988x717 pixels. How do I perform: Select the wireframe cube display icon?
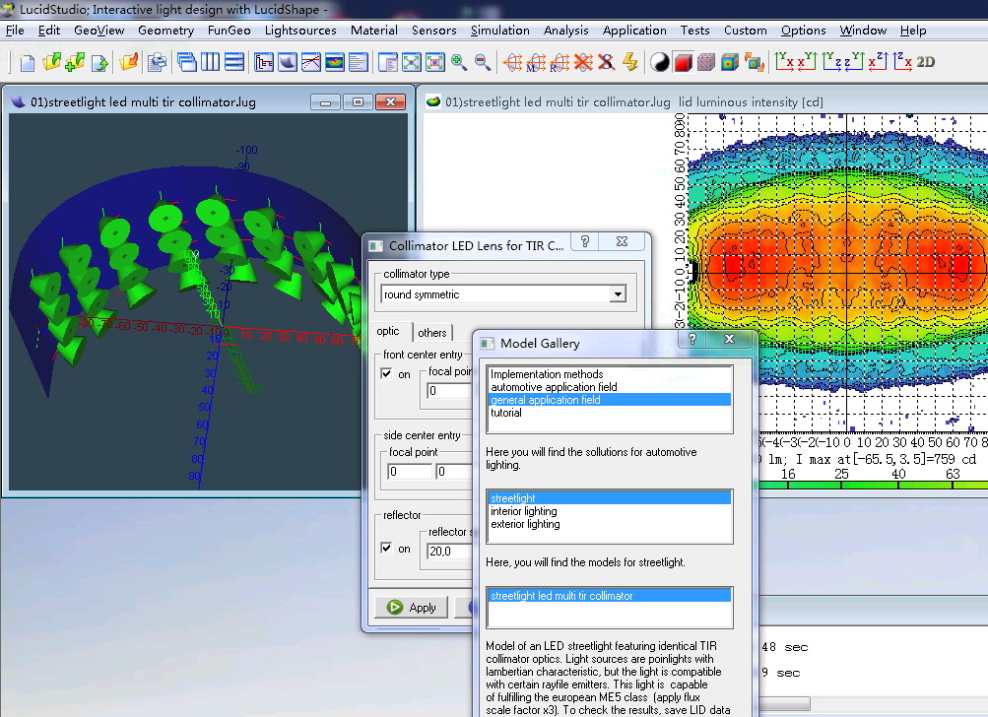click(x=706, y=62)
